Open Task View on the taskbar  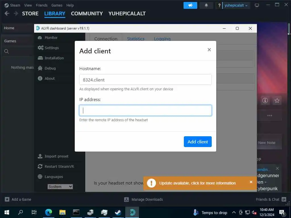(x=34, y=212)
